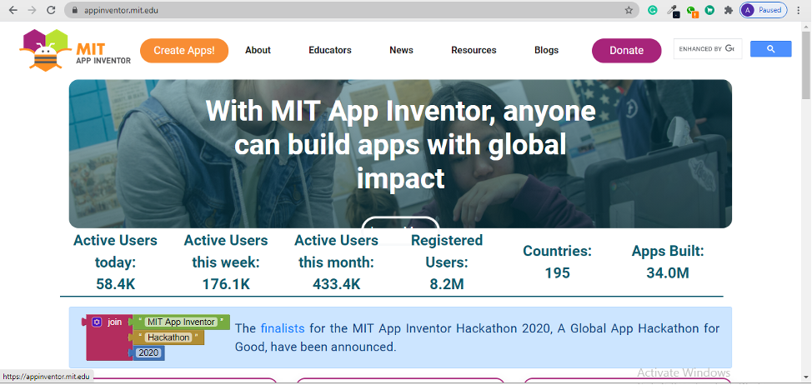Click the MIT App Inventor bee logo
Image resolution: width=812 pixels, height=385 pixels.
(x=74, y=50)
